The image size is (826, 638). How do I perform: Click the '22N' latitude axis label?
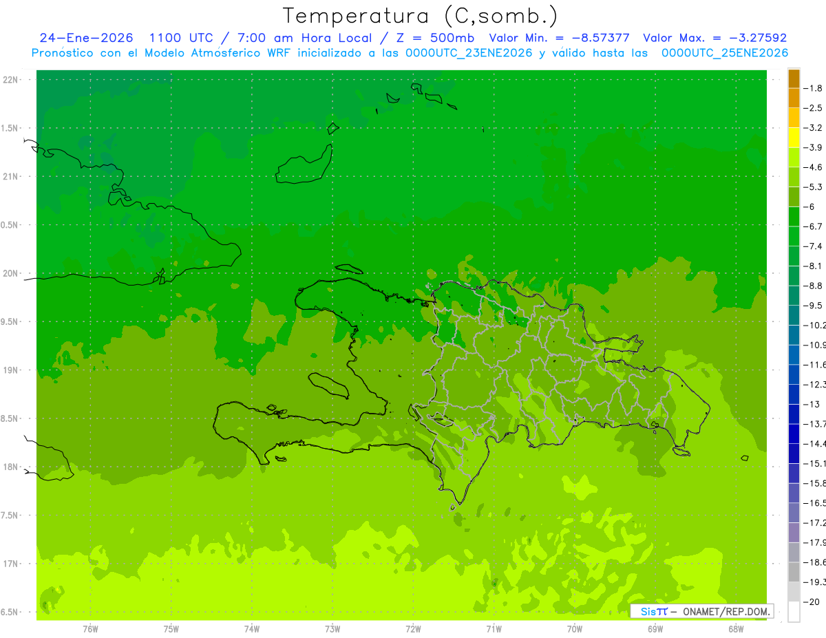tap(12, 80)
